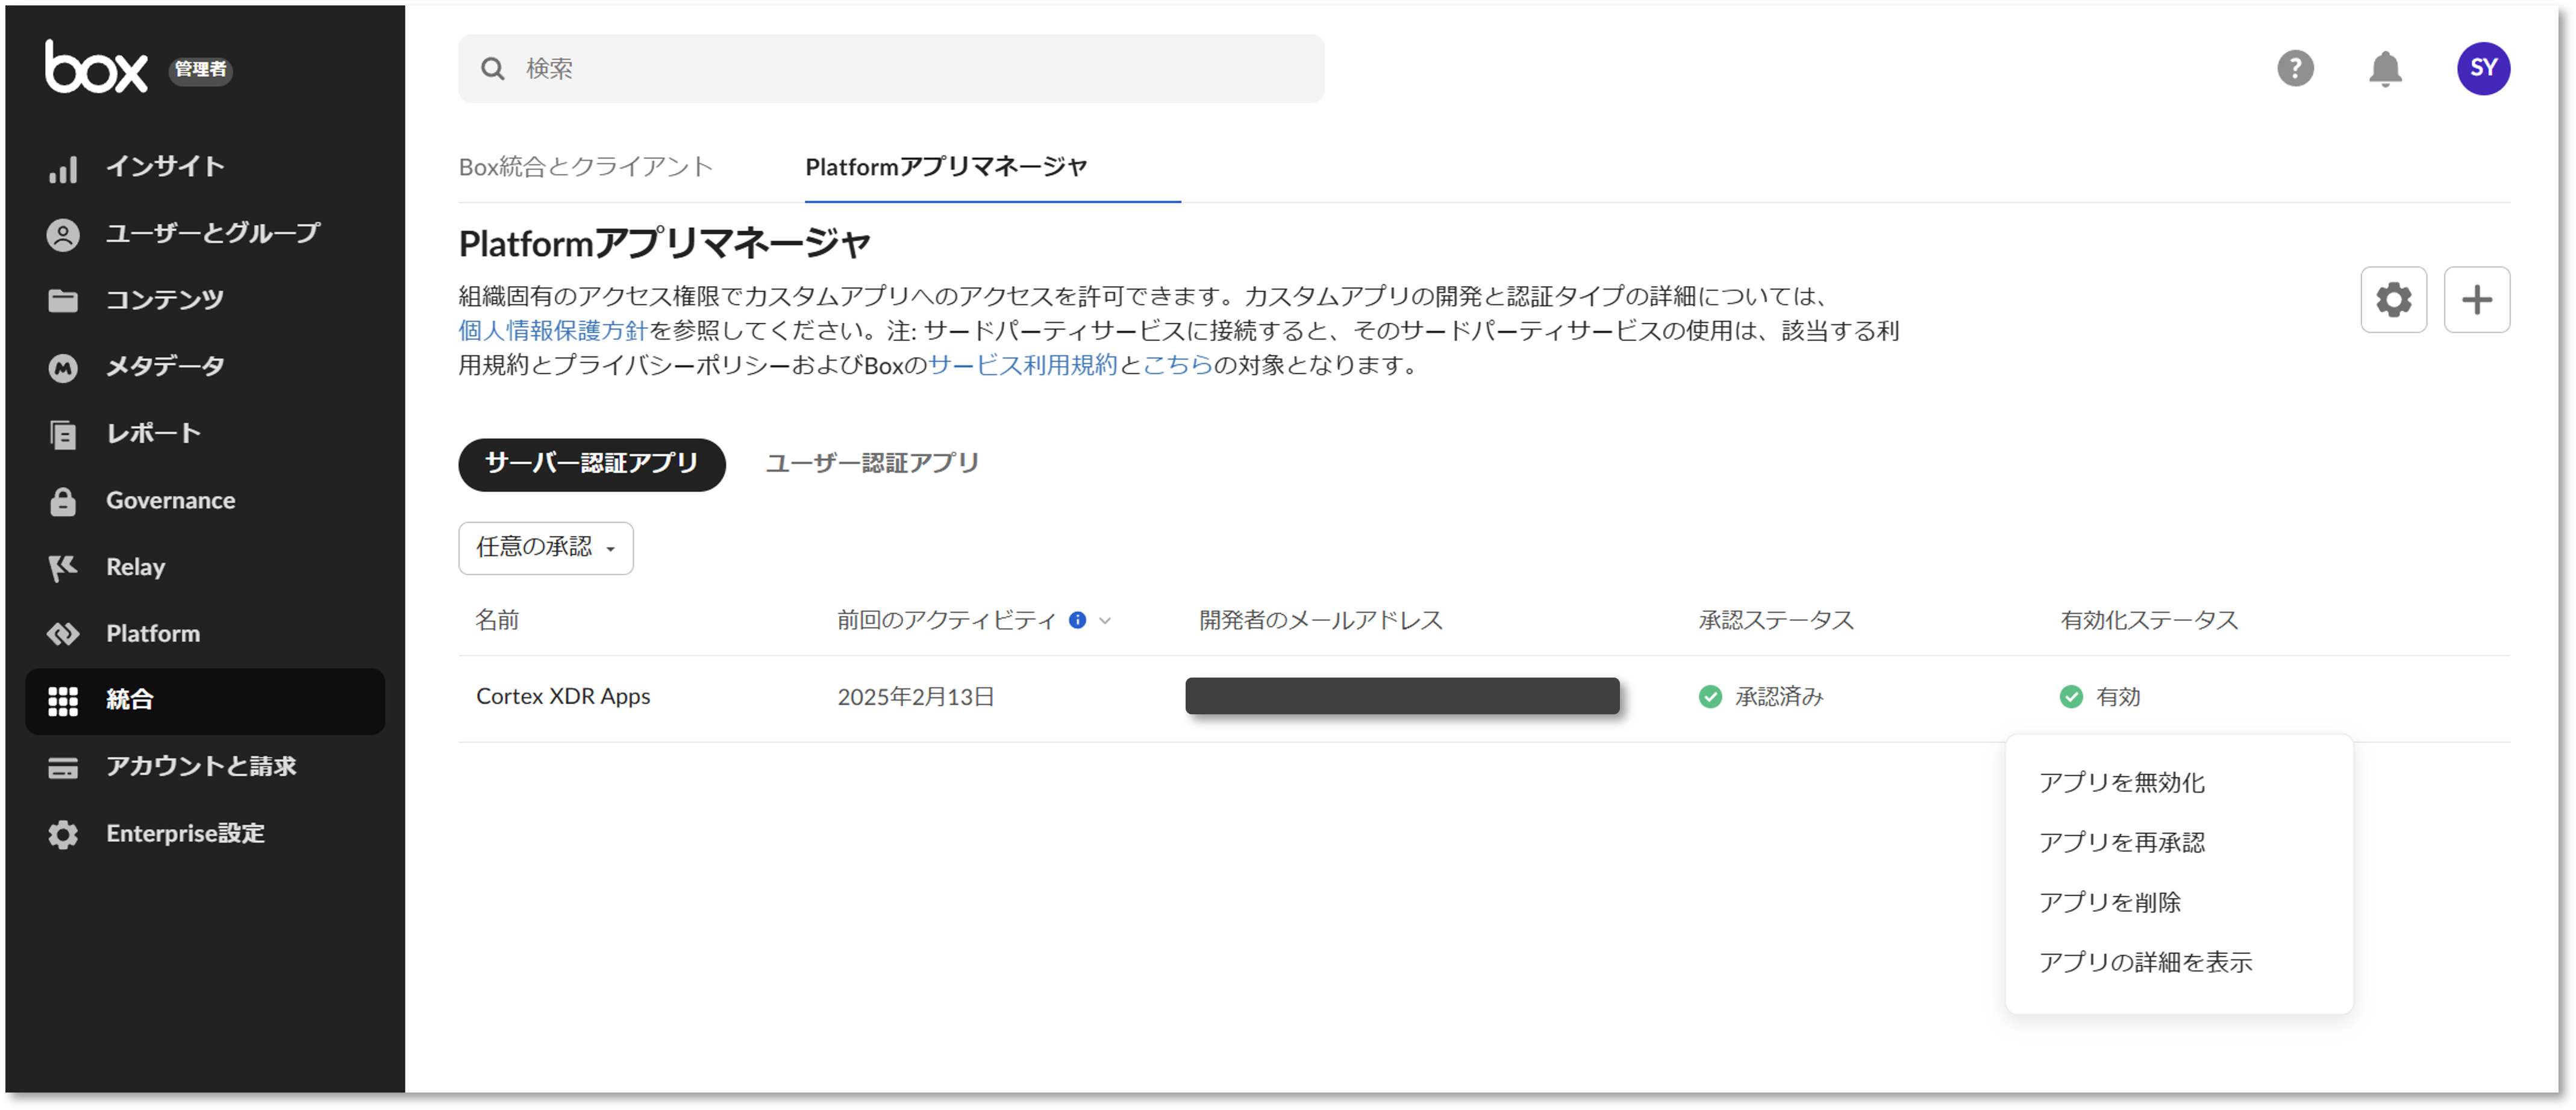2576x1110 pixels.
Task: Open 個人情報保護方針 link
Action: pyautogui.click(x=553, y=330)
